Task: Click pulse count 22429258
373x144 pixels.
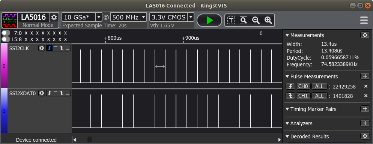Action: [x=344, y=87]
